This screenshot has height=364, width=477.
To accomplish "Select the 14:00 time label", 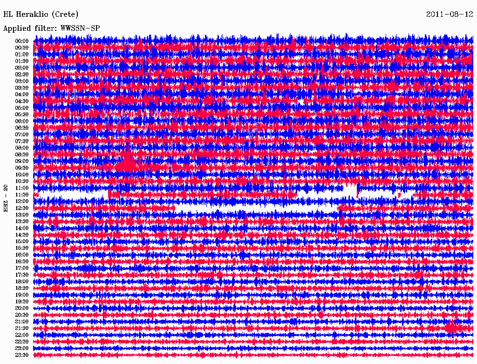I will point(22,228).
